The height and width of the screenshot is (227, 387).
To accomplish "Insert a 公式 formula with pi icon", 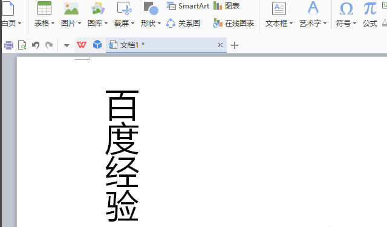I will point(370,9).
